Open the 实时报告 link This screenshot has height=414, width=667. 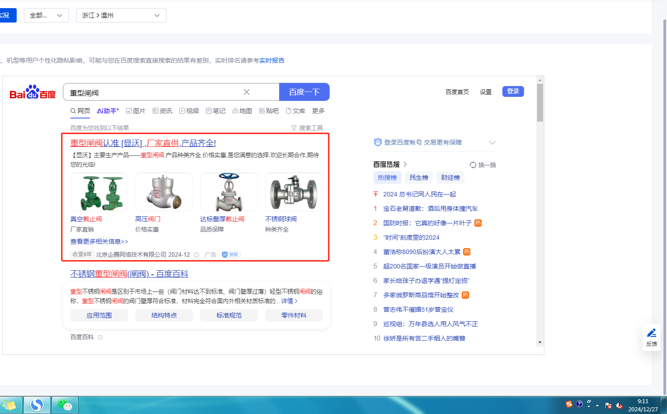271,60
